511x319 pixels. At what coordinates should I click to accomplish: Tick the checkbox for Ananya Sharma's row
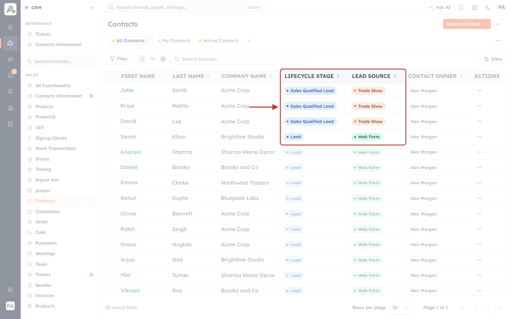tap(111, 152)
